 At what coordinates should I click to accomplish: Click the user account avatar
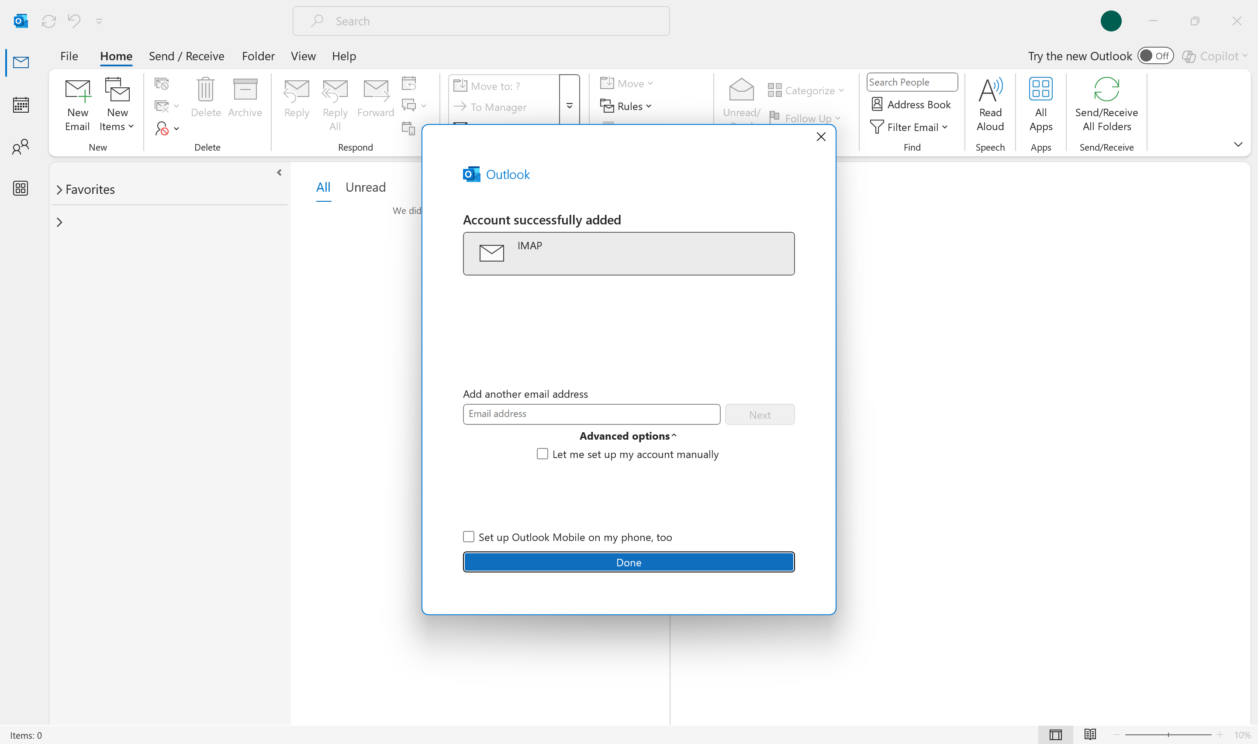coord(1111,21)
